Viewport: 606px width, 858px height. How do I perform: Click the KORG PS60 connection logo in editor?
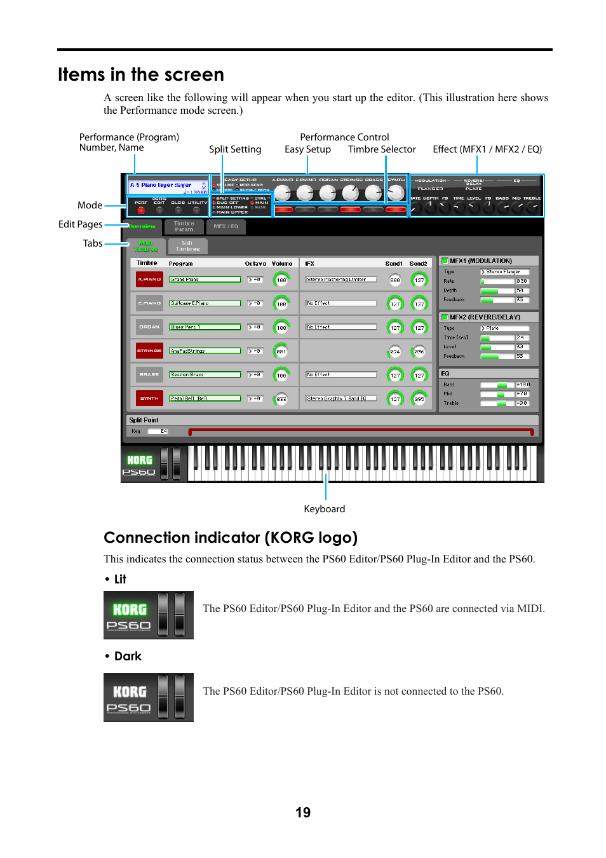click(x=139, y=465)
